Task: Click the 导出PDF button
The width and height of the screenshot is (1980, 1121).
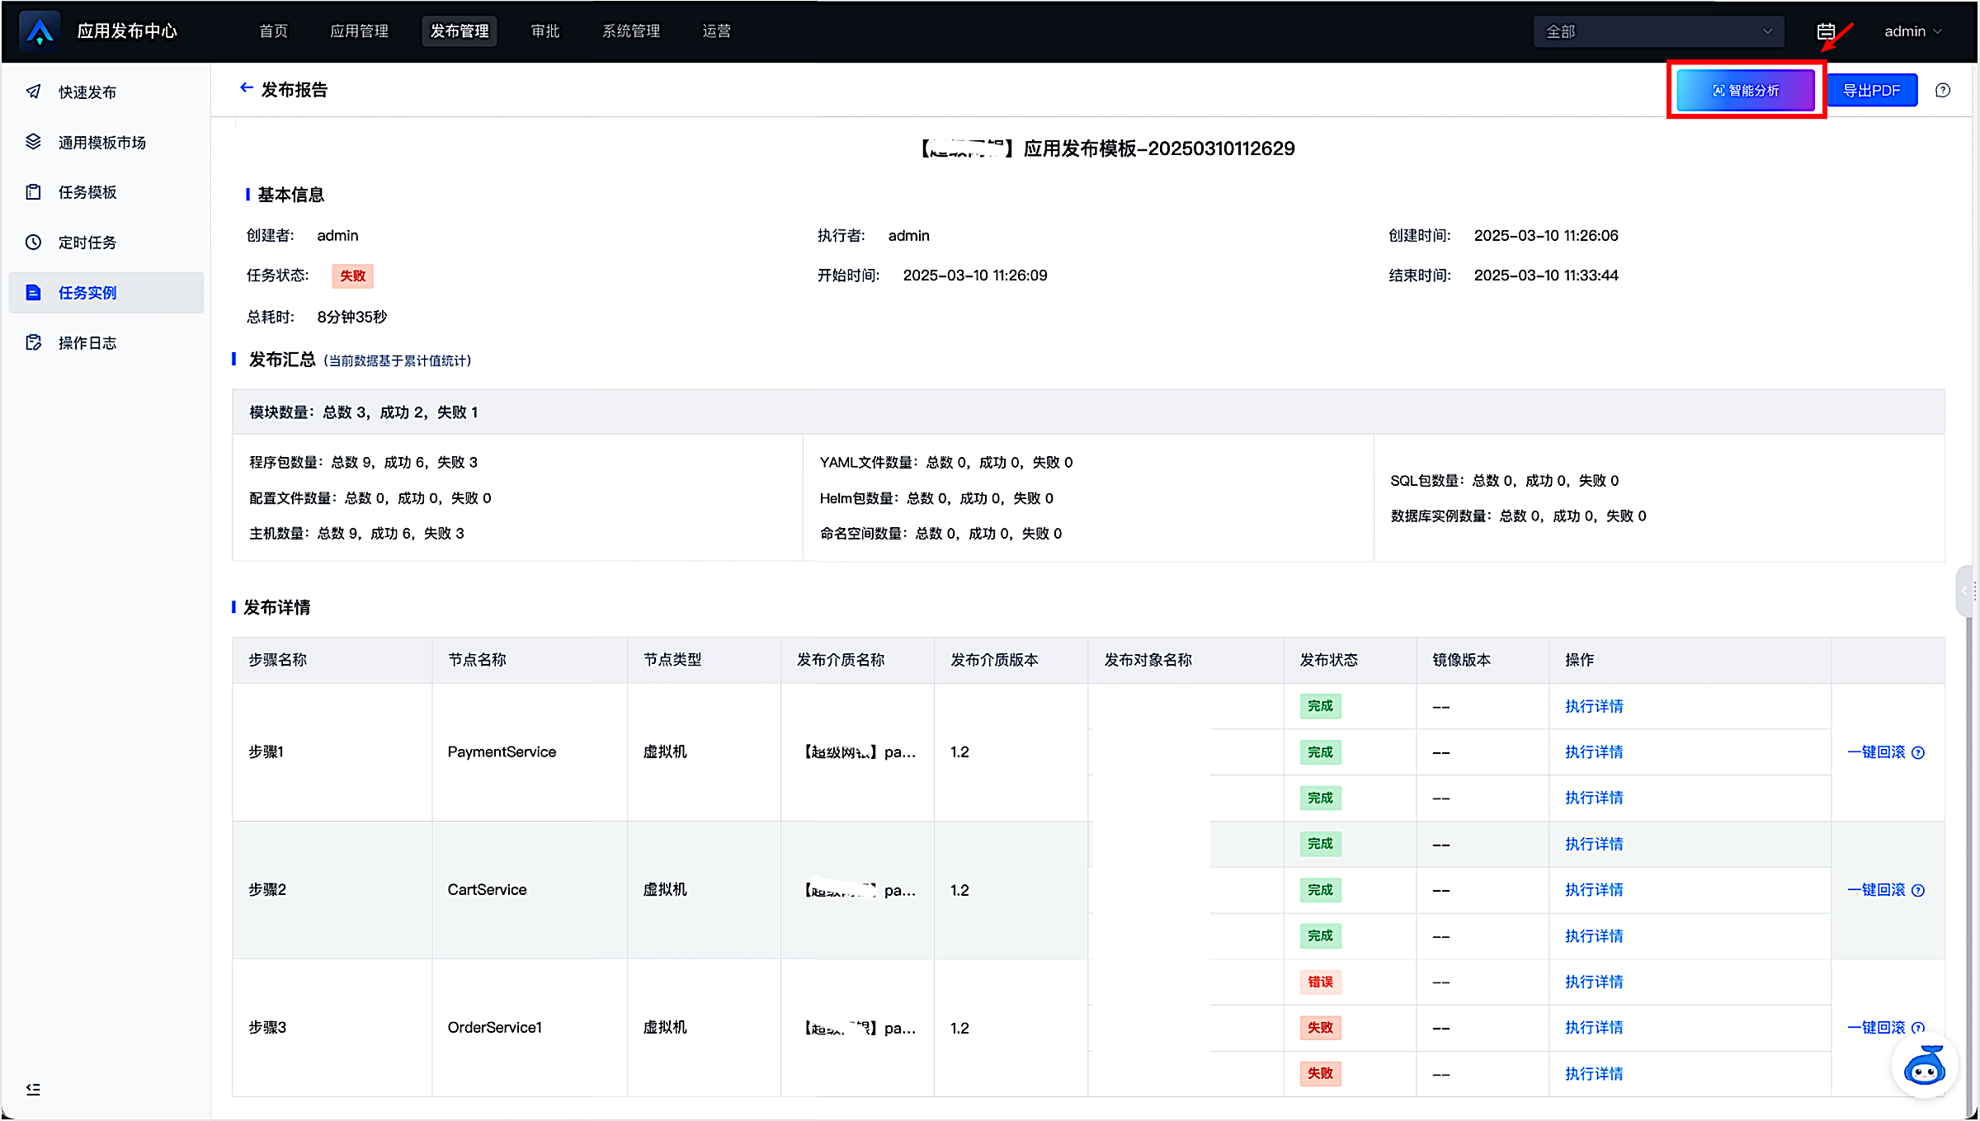Action: 1871,91
